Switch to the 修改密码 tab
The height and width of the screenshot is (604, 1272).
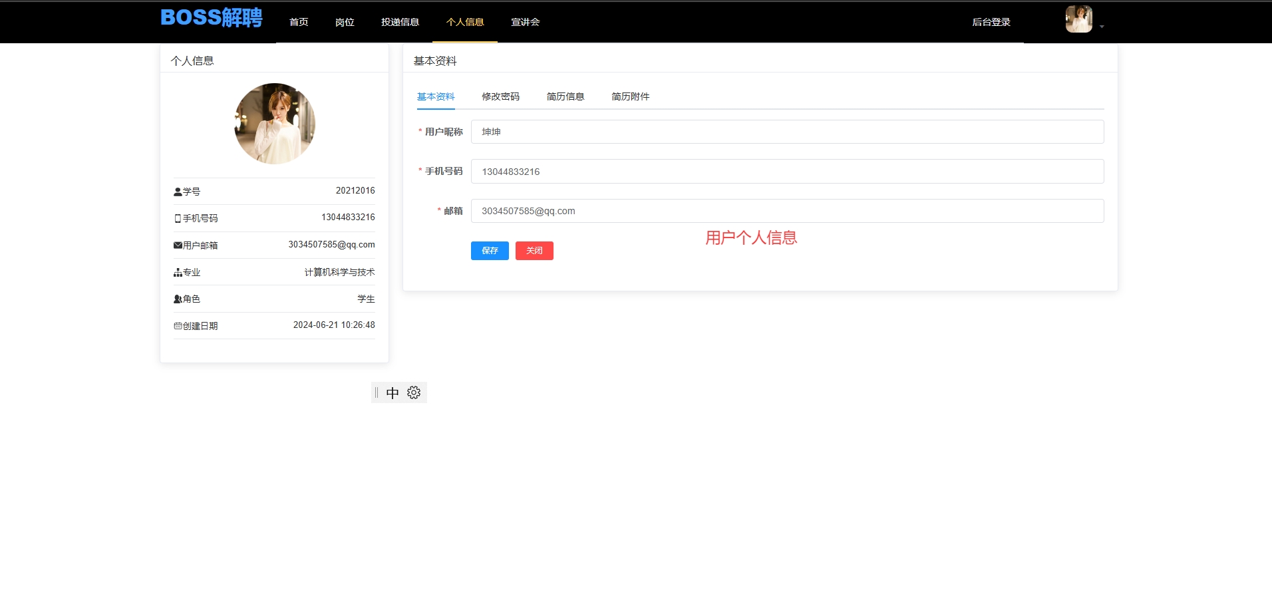500,96
